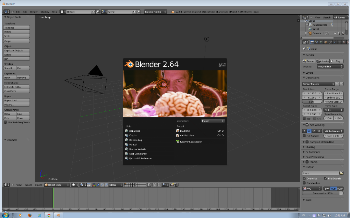Click the viewport shading sphere icon
The image size is (350, 218).
point(73,185)
